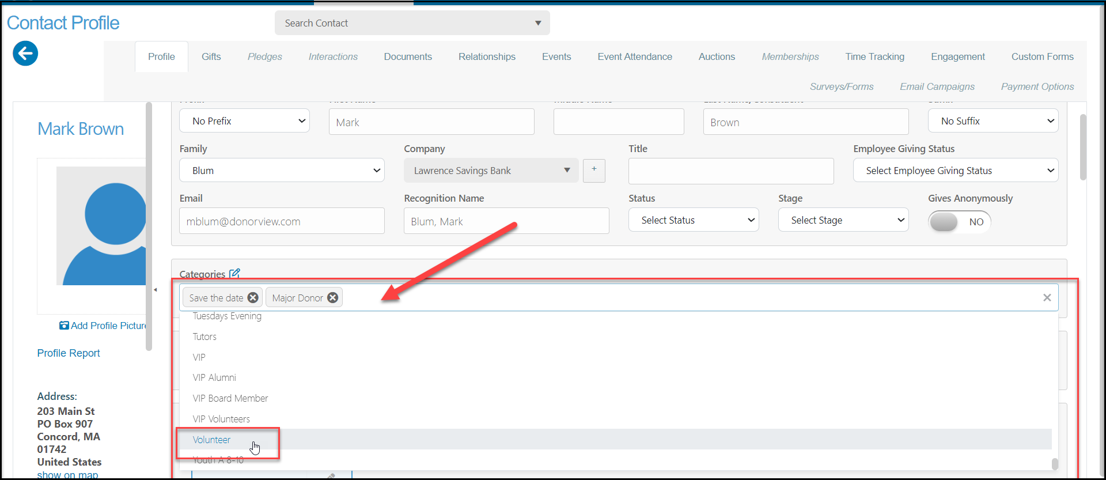Click the blue back arrow icon
Image resolution: width=1106 pixels, height=480 pixels.
(x=25, y=54)
